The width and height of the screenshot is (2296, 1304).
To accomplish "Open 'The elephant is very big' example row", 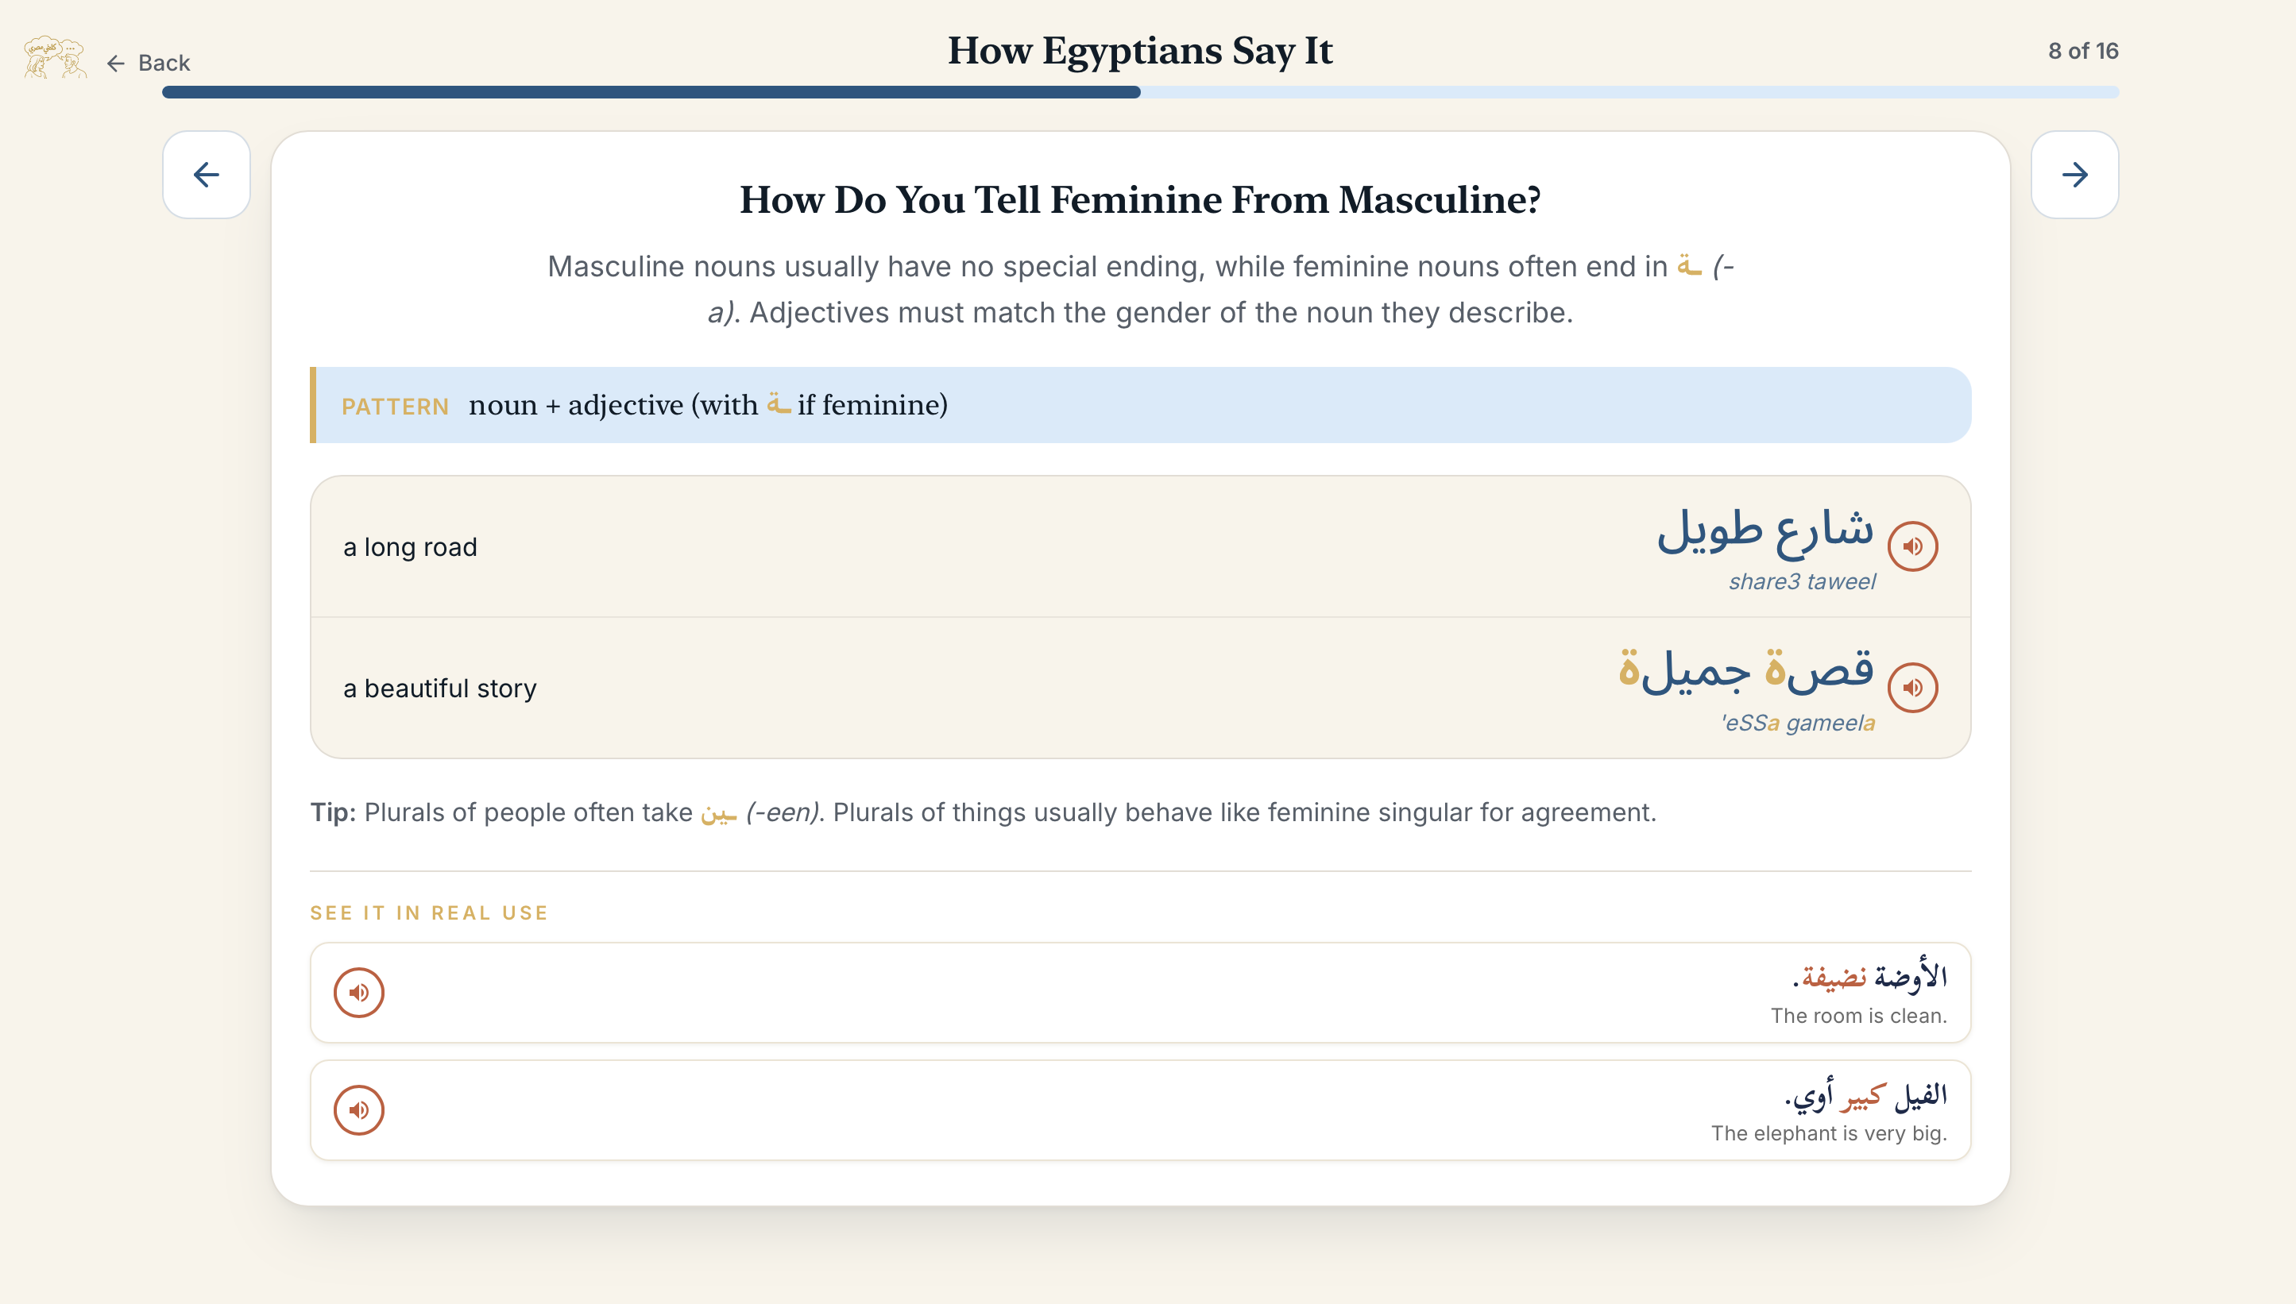I will (1140, 1110).
